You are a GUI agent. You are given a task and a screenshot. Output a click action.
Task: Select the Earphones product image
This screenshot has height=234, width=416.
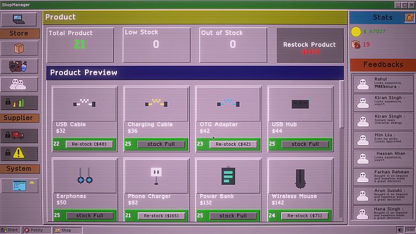pyautogui.click(x=84, y=176)
